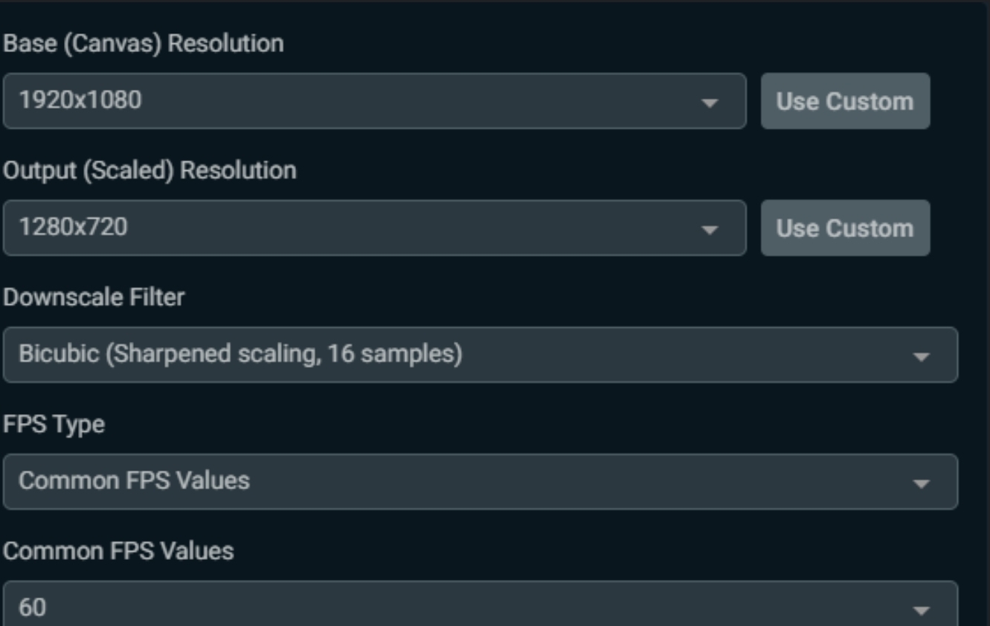990x626 pixels.
Task: Click the arrow icon in the 60 FPS field
Action: [921, 610]
